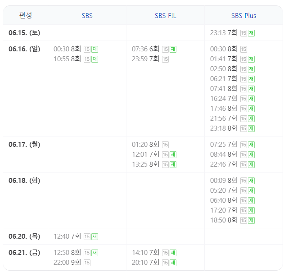Click the 05:20 7회 entry
Screen dimensions: 288x277
[224, 191]
